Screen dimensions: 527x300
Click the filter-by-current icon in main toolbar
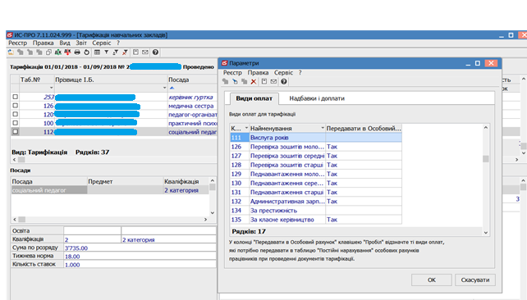tap(116, 52)
